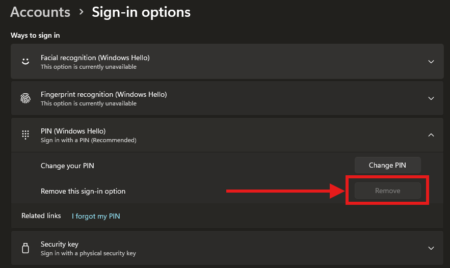Expand the Fingerprint recognition chevron
Viewport: 450px width, 268px height.
click(431, 98)
